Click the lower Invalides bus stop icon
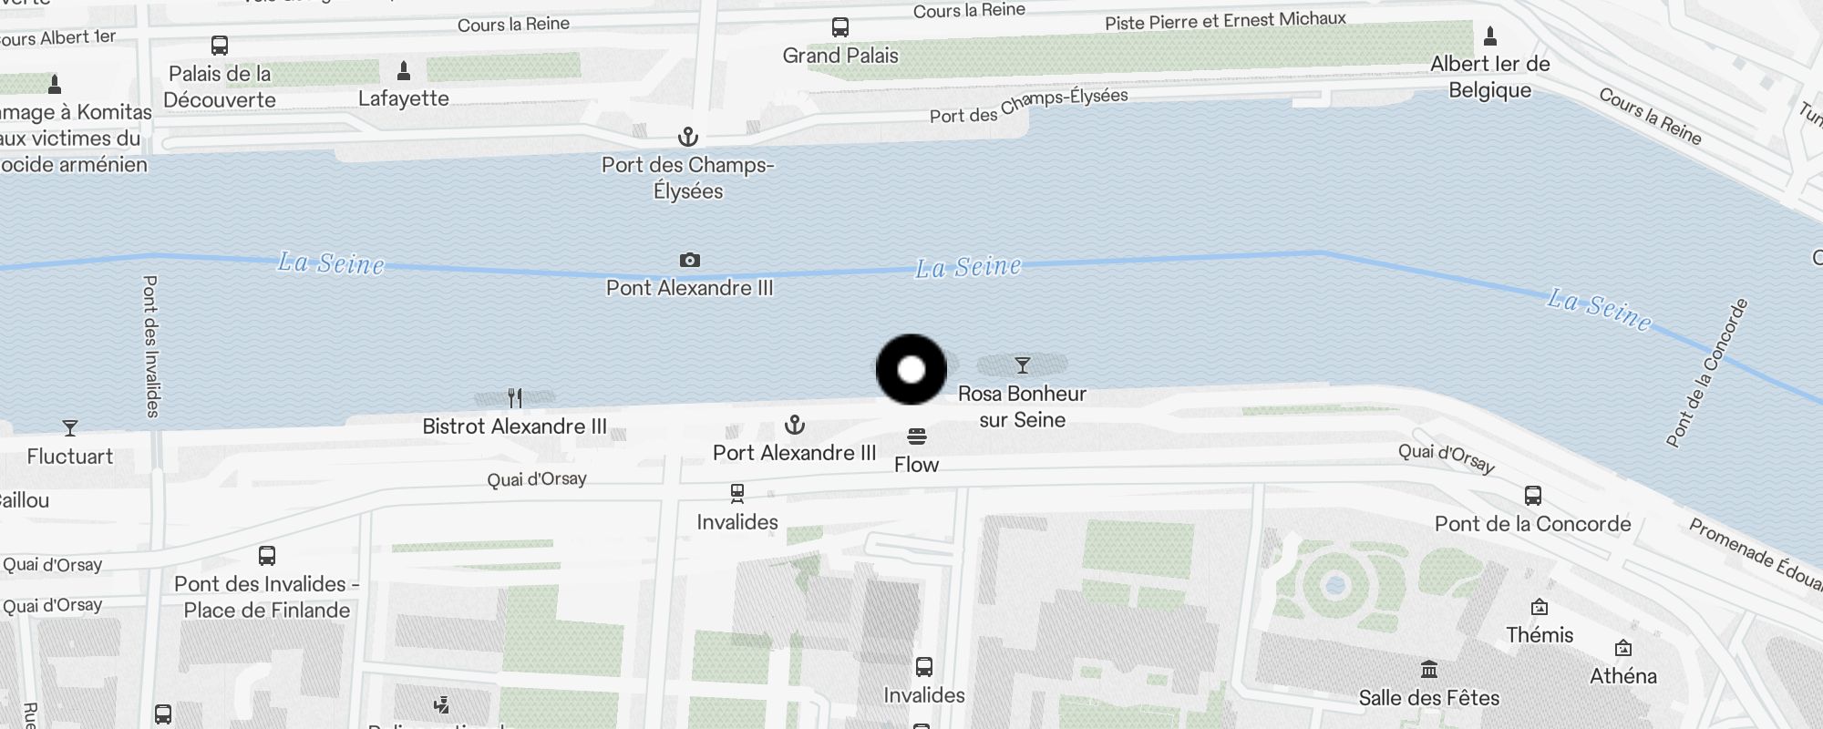Screen dimensions: 1823x729 click(924, 667)
